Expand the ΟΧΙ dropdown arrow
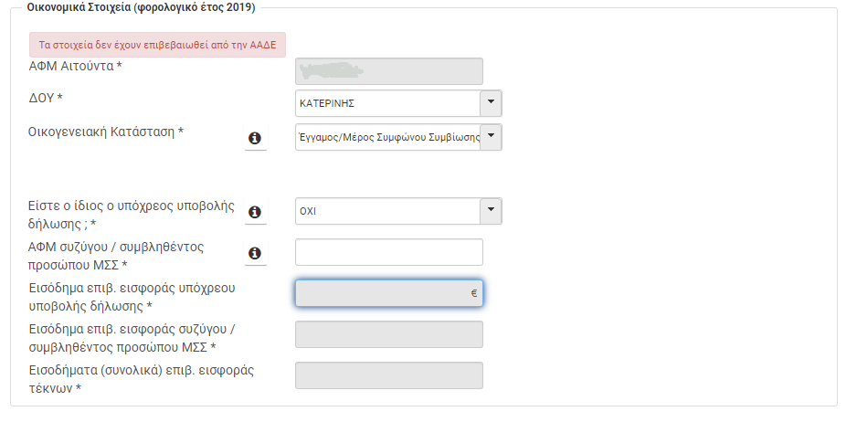 click(x=491, y=211)
